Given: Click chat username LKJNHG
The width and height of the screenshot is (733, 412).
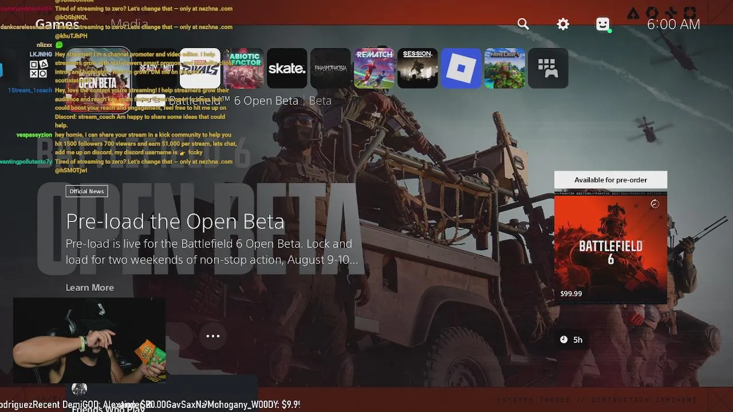Looking at the screenshot, I should click(41, 54).
